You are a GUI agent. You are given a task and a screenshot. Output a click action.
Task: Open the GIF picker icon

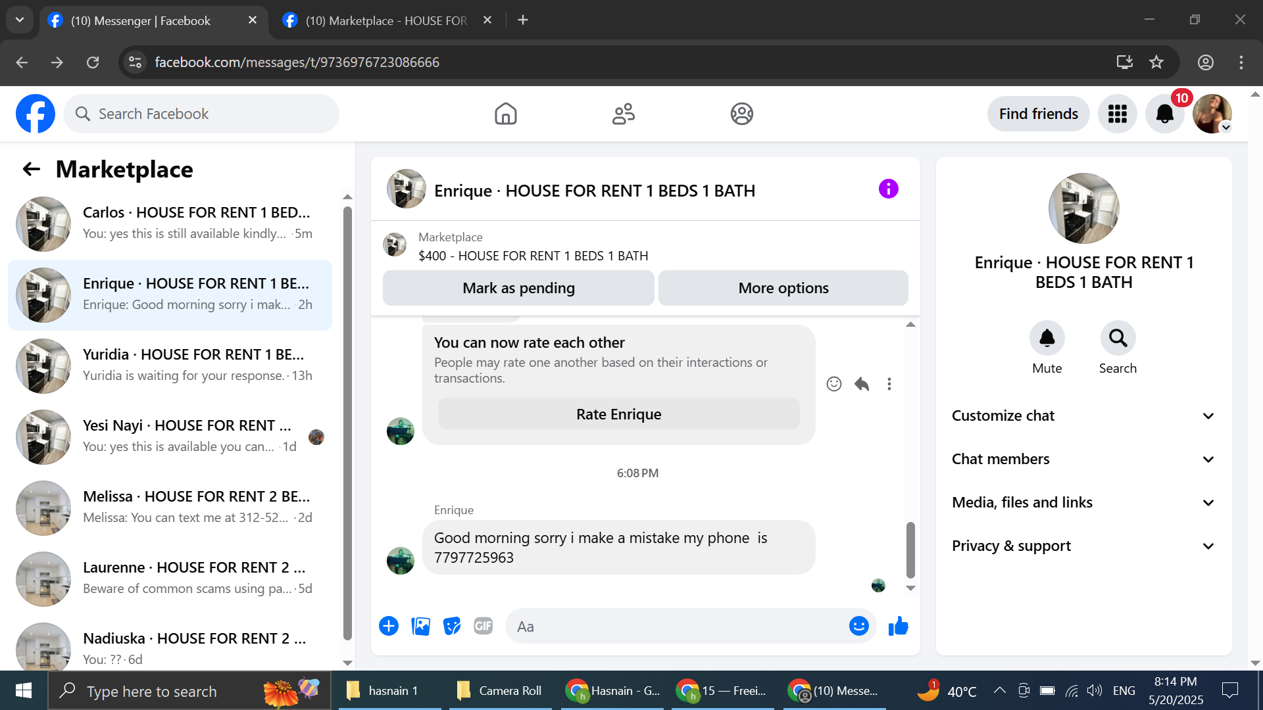[x=483, y=627]
